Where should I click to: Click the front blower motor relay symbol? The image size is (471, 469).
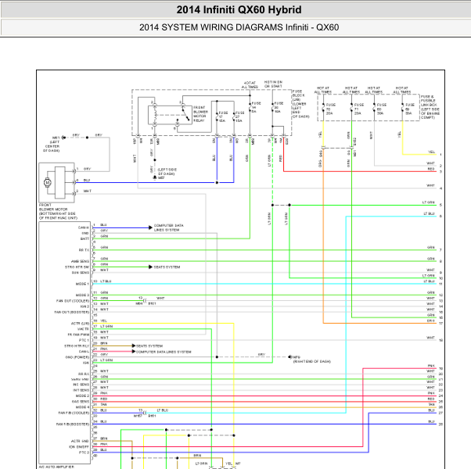(x=170, y=115)
